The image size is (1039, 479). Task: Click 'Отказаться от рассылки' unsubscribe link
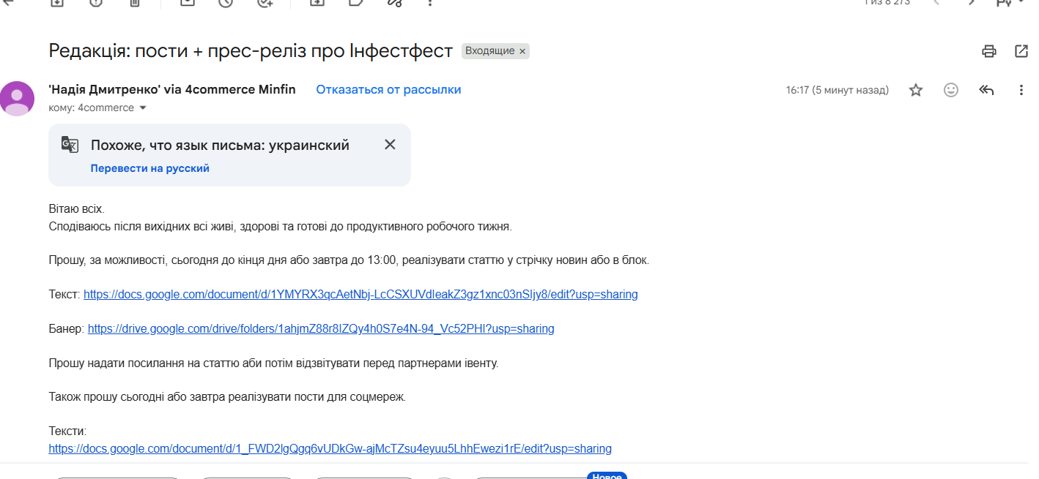pos(388,89)
